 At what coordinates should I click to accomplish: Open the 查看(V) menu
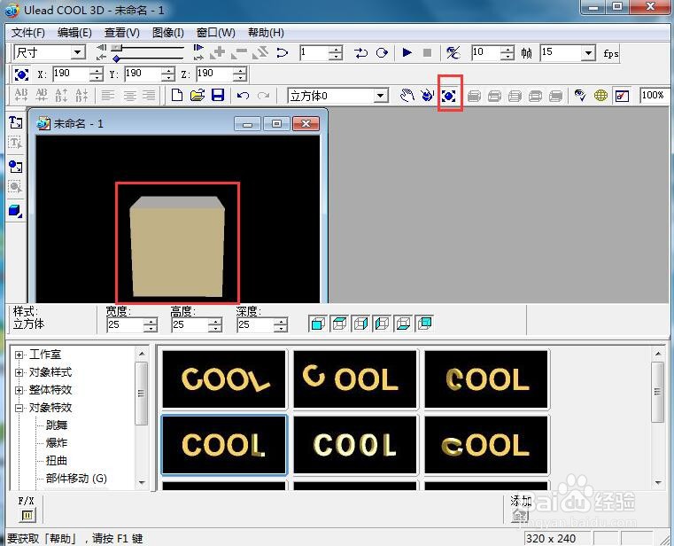tap(122, 33)
